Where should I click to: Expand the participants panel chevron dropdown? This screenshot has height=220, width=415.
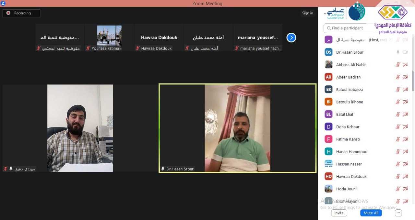325,14
